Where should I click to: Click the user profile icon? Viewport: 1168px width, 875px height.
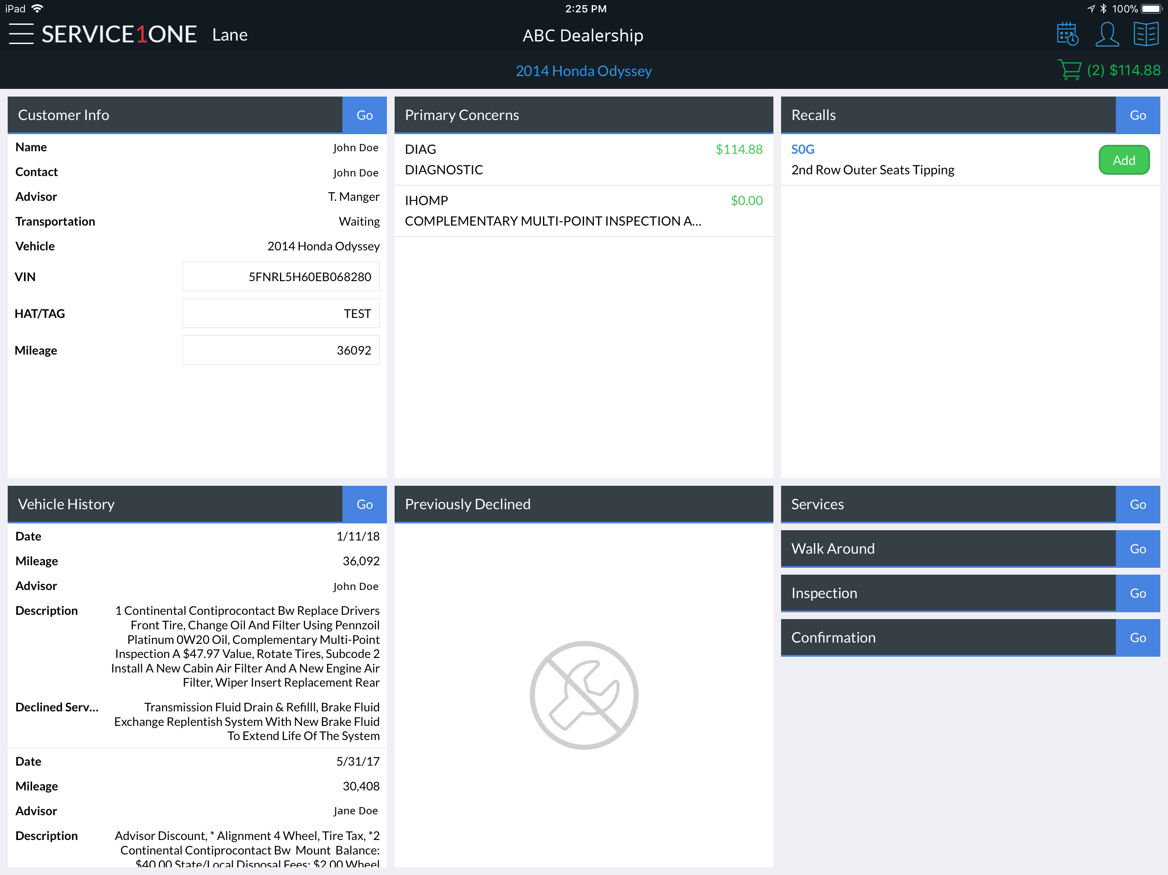point(1107,34)
